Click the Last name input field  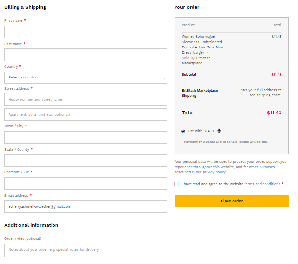(x=86, y=55)
